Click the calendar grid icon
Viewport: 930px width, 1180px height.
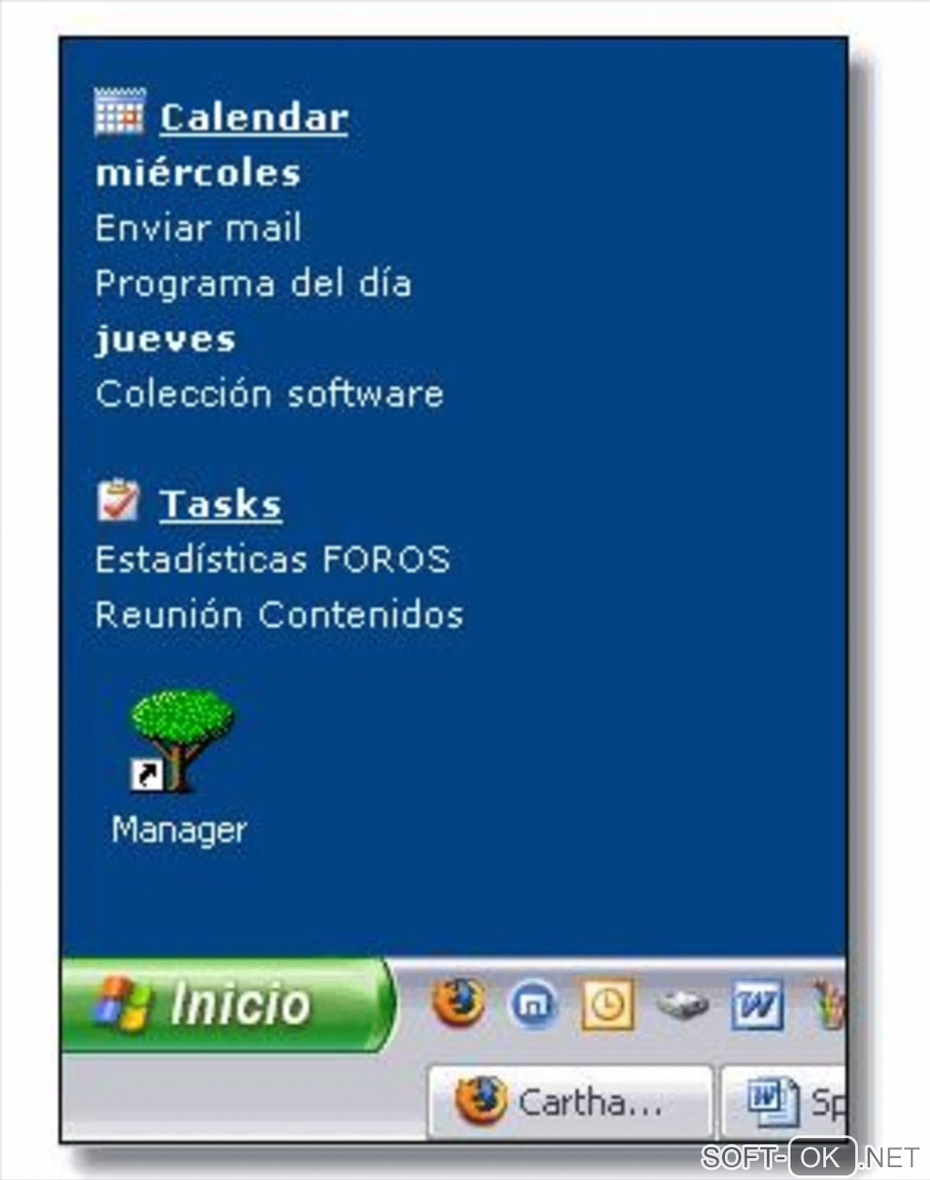coord(119,111)
